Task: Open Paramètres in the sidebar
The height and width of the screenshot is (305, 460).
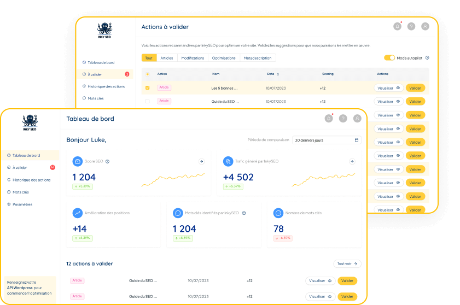Action: 22,204
